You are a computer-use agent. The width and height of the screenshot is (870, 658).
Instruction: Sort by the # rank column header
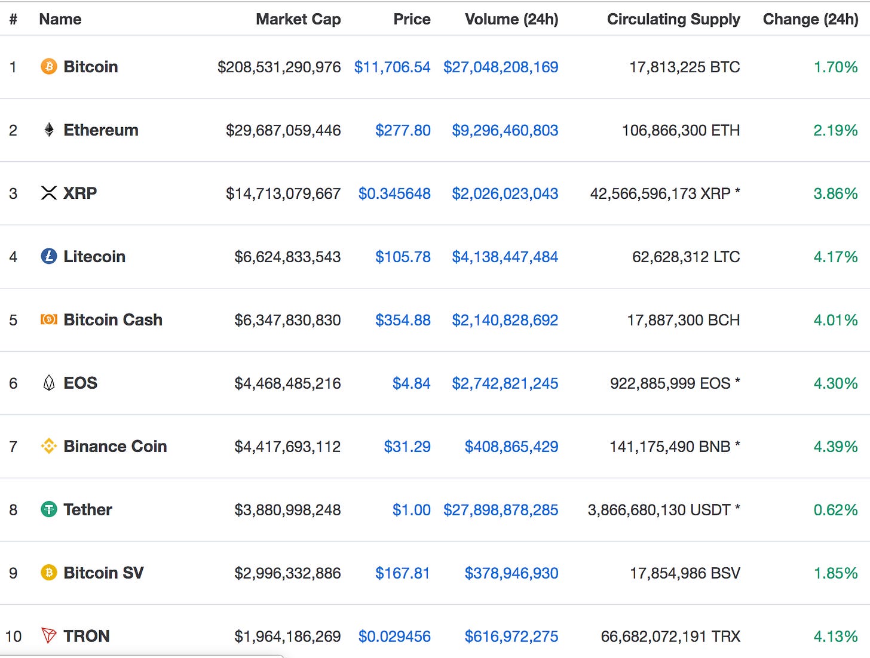[x=13, y=19]
